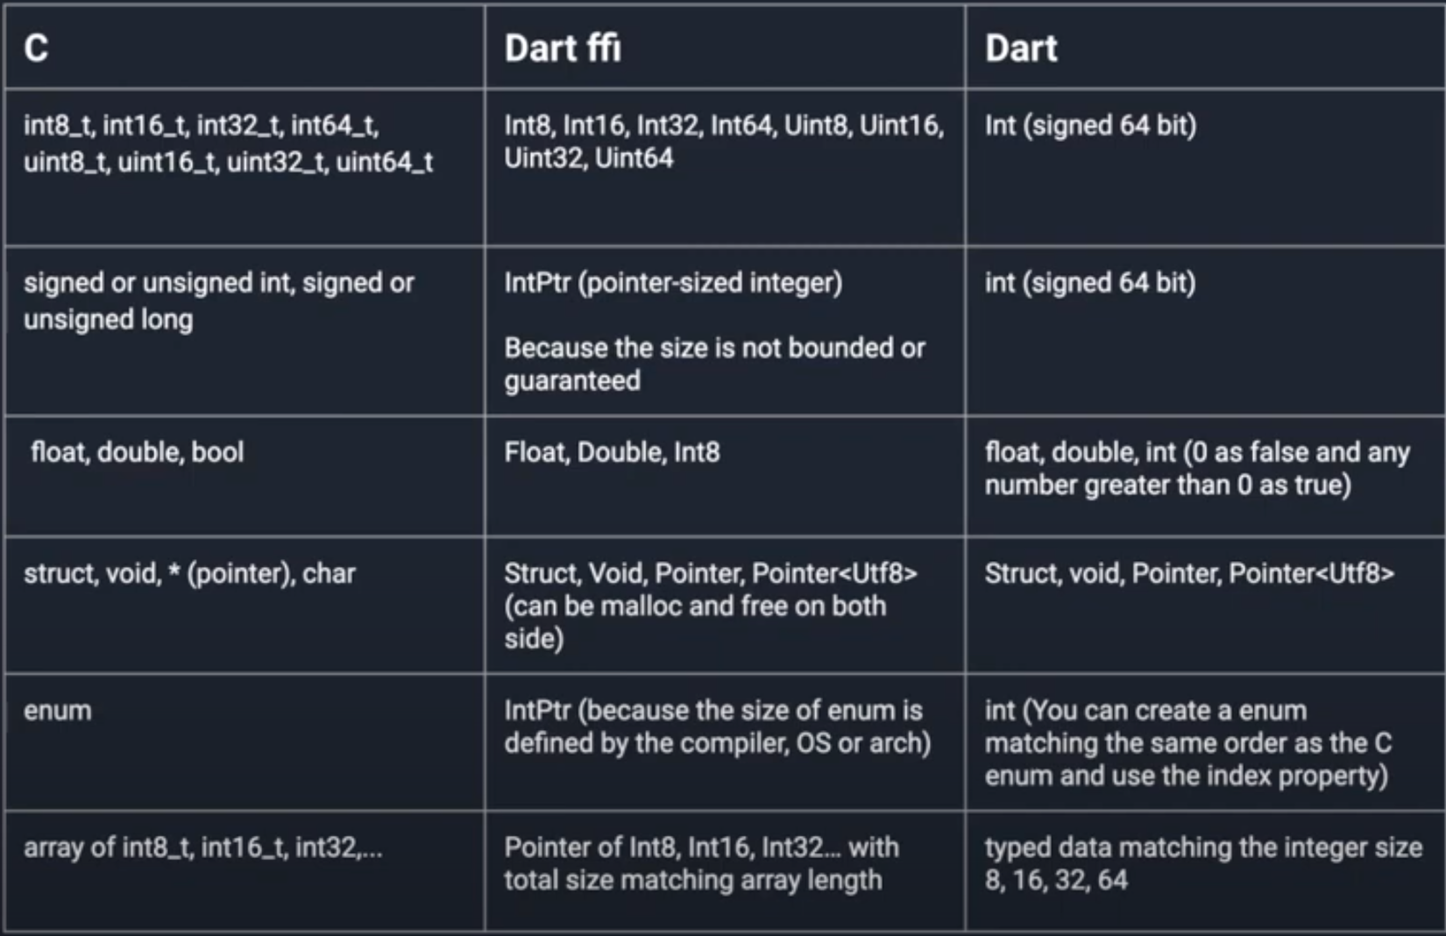Select the "Dart ffi" column header
This screenshot has height=936, width=1446.
point(563,47)
